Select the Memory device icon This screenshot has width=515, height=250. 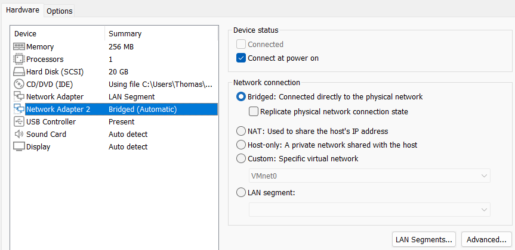(x=19, y=46)
